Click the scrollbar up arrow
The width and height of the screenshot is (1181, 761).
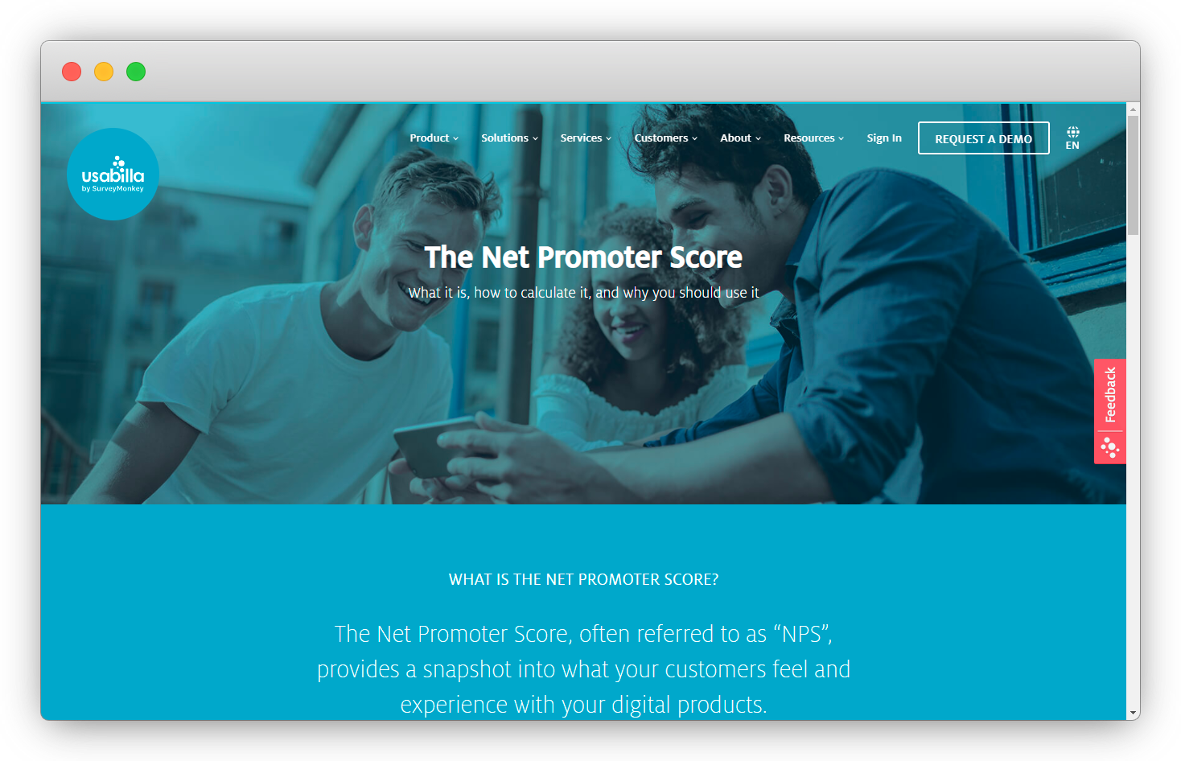1133,109
